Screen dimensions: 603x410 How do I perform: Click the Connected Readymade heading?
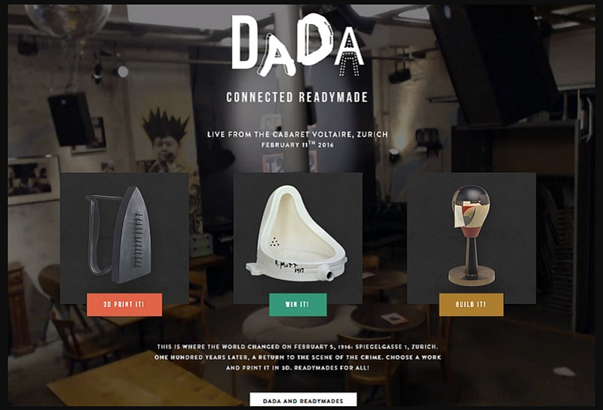pyautogui.click(x=297, y=97)
